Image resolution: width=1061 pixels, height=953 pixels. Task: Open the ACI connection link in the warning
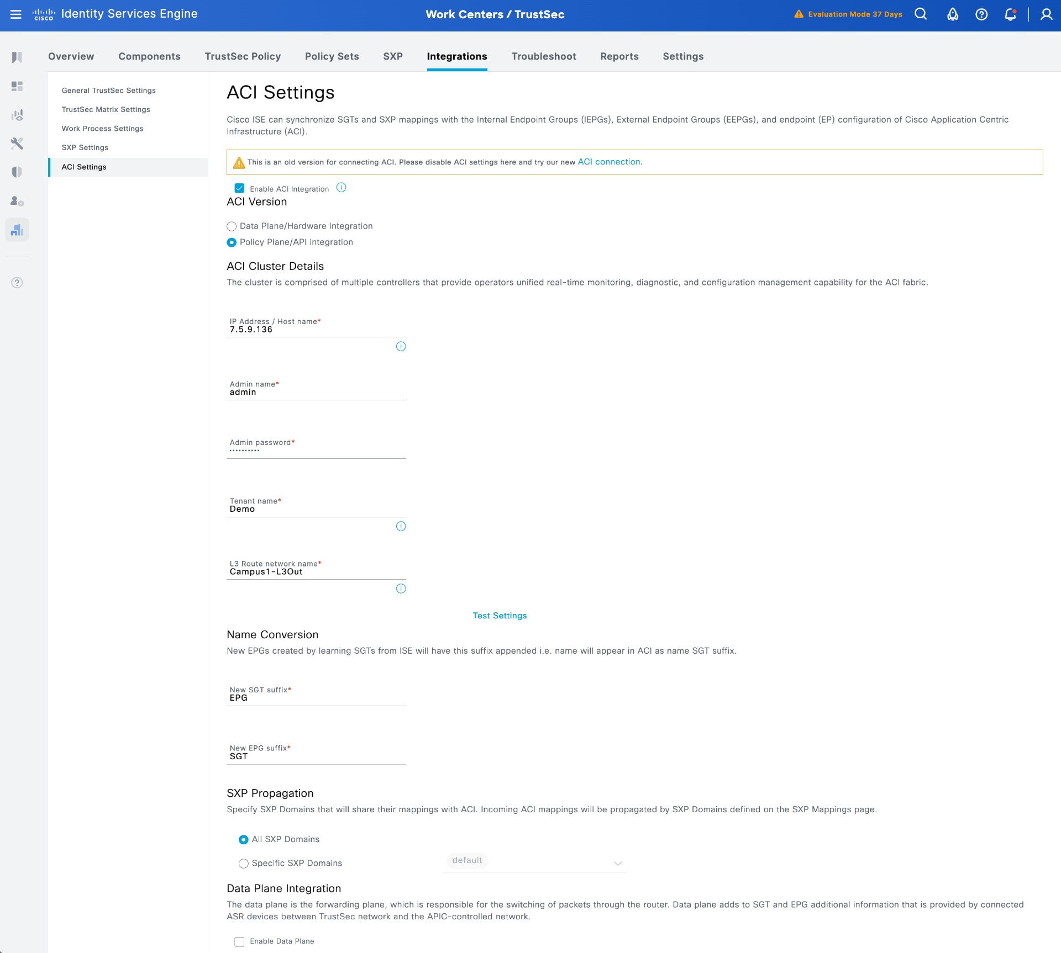click(609, 162)
